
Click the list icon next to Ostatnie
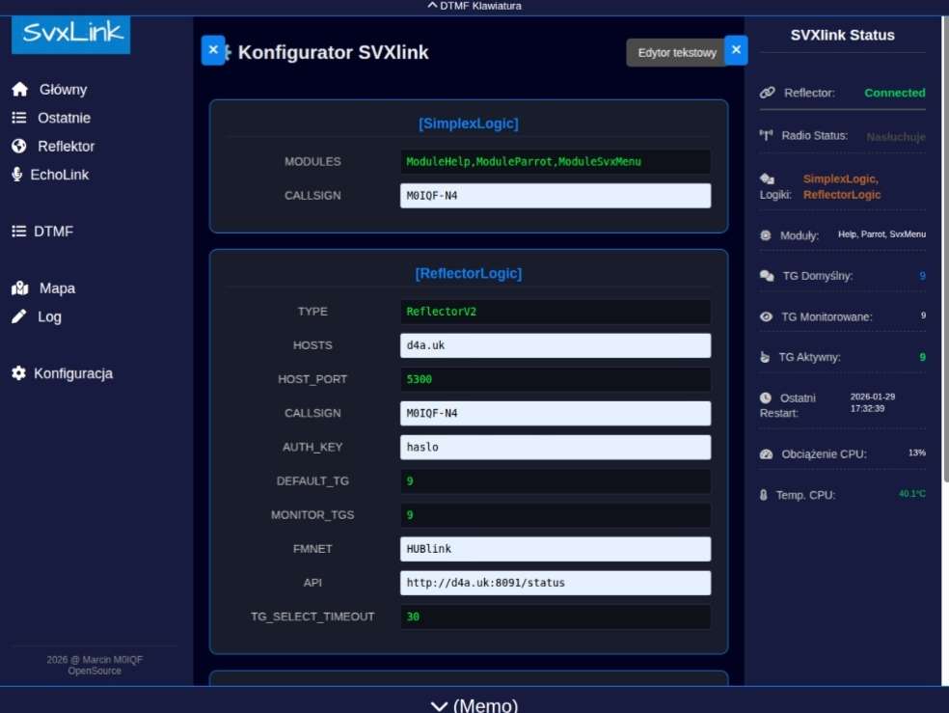(19, 118)
